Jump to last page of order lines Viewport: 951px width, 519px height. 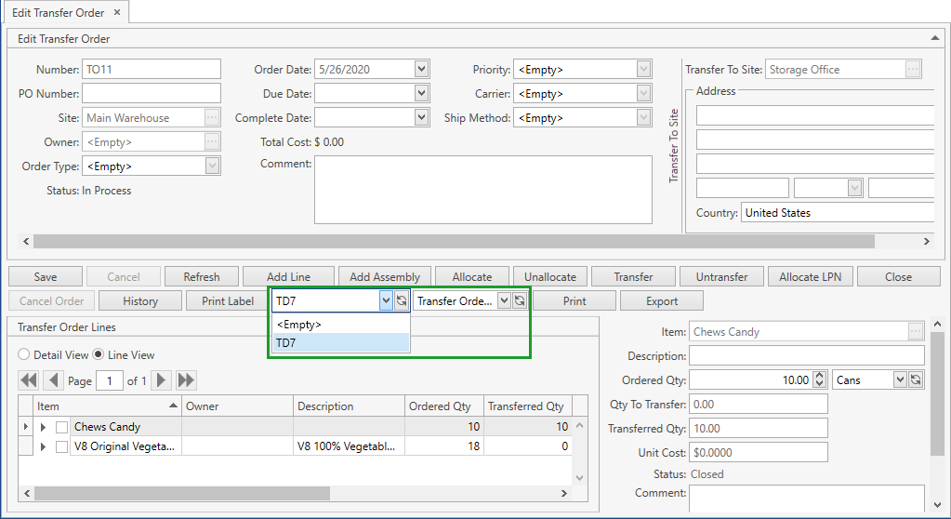click(187, 380)
